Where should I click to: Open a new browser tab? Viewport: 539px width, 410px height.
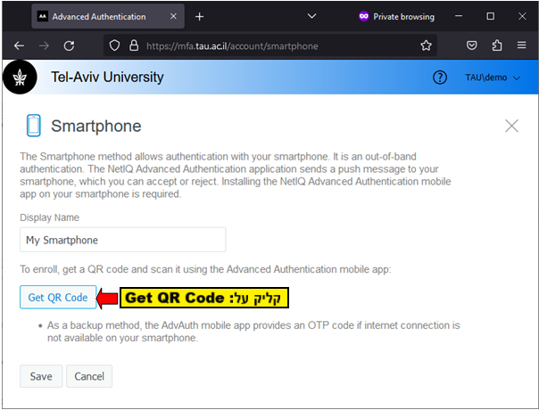[x=199, y=16]
